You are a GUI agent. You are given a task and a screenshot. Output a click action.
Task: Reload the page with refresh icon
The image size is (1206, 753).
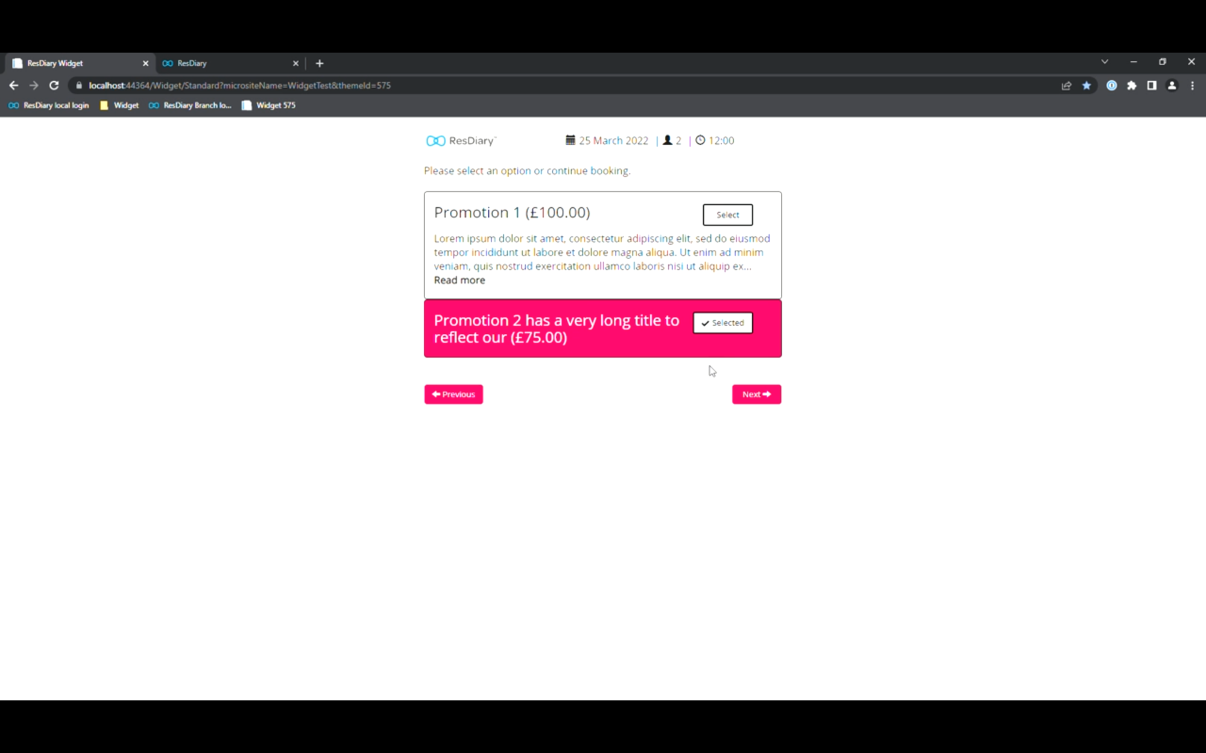pyautogui.click(x=54, y=86)
